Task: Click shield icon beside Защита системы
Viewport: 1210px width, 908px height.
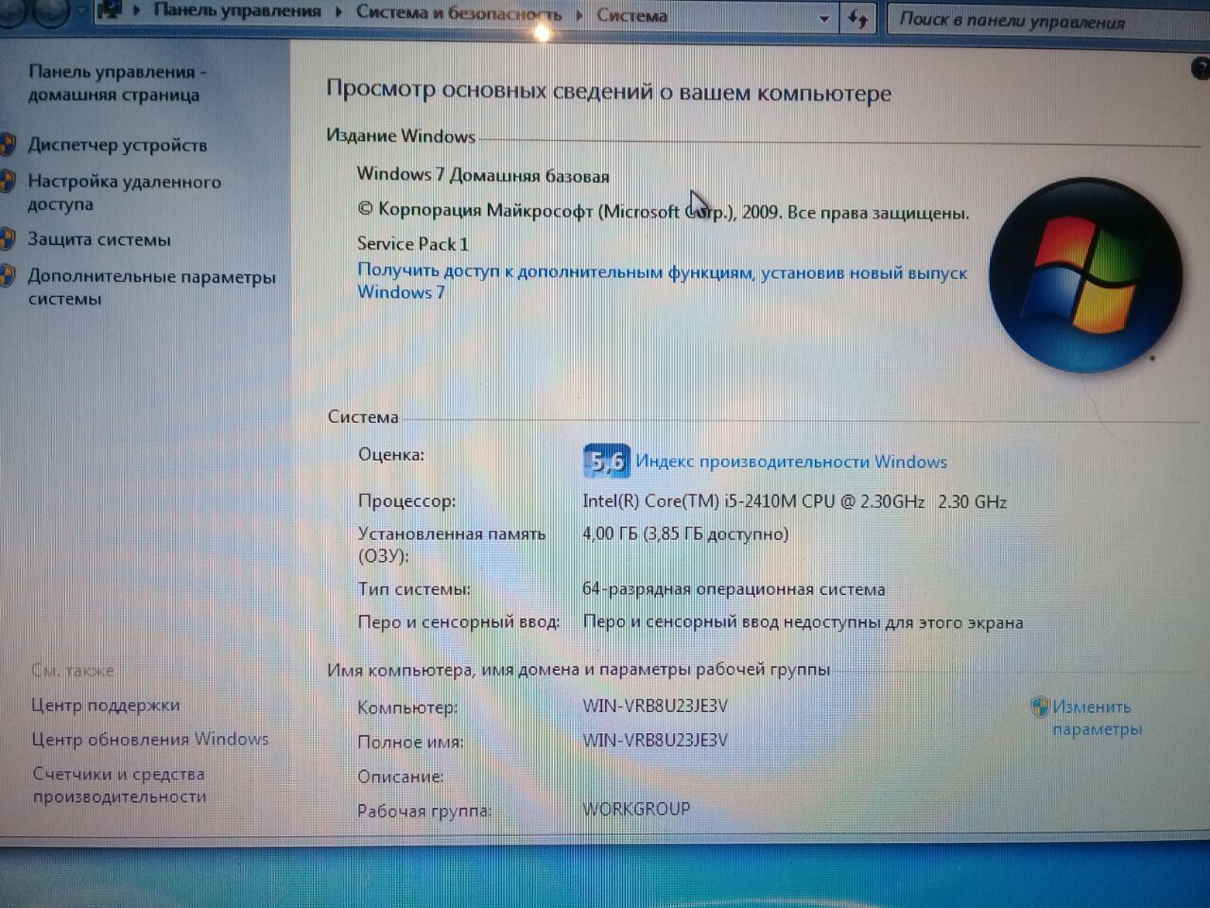Action: pos(7,238)
